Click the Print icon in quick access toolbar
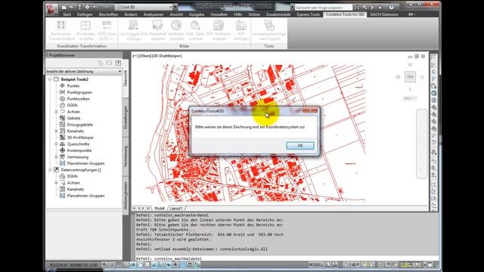The width and height of the screenshot is (484, 272). pyautogui.click(x=87, y=7)
